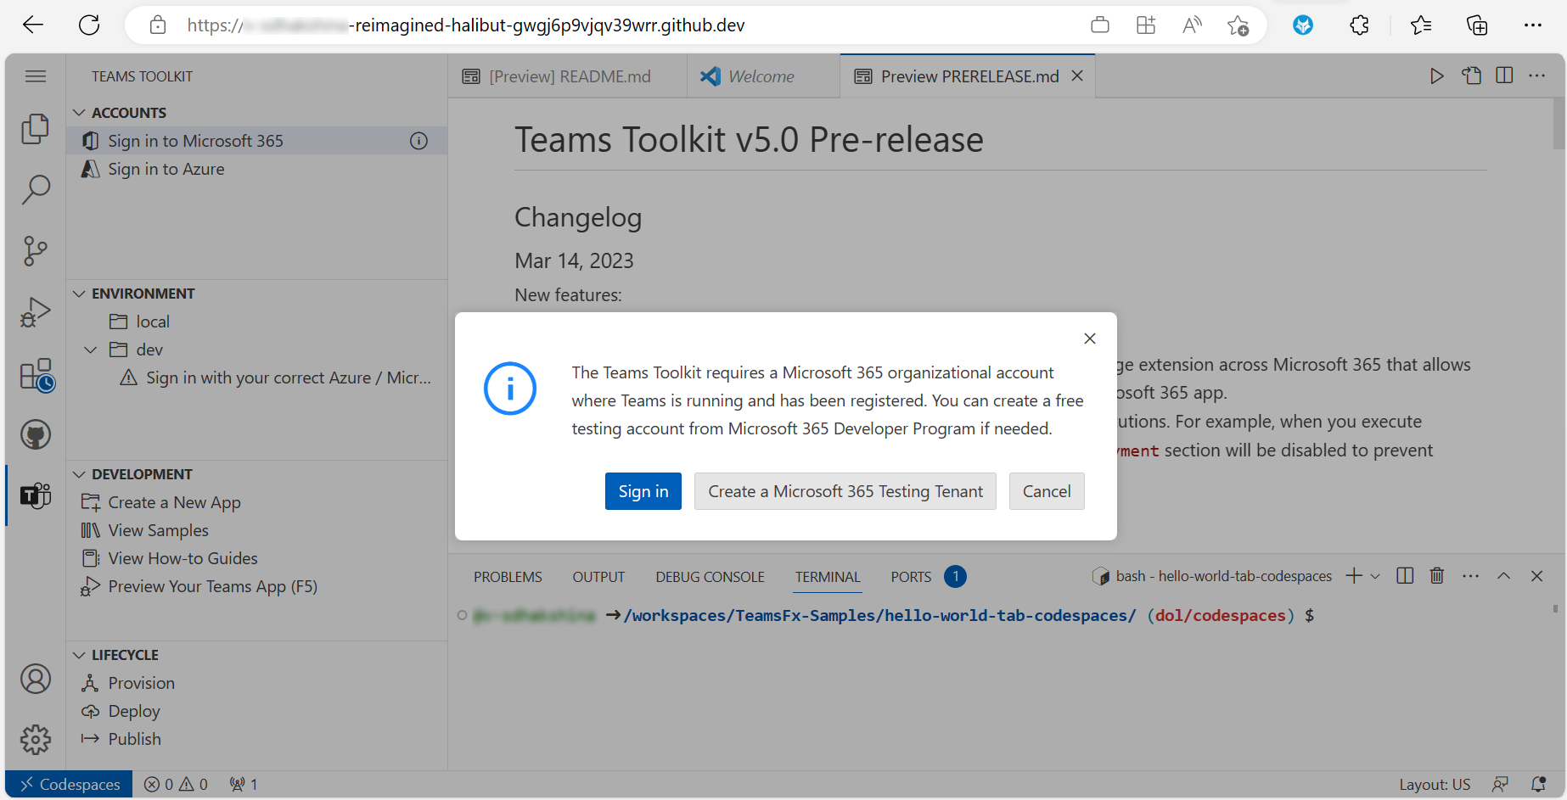Open browser extensions puzzle icon

click(x=1359, y=25)
